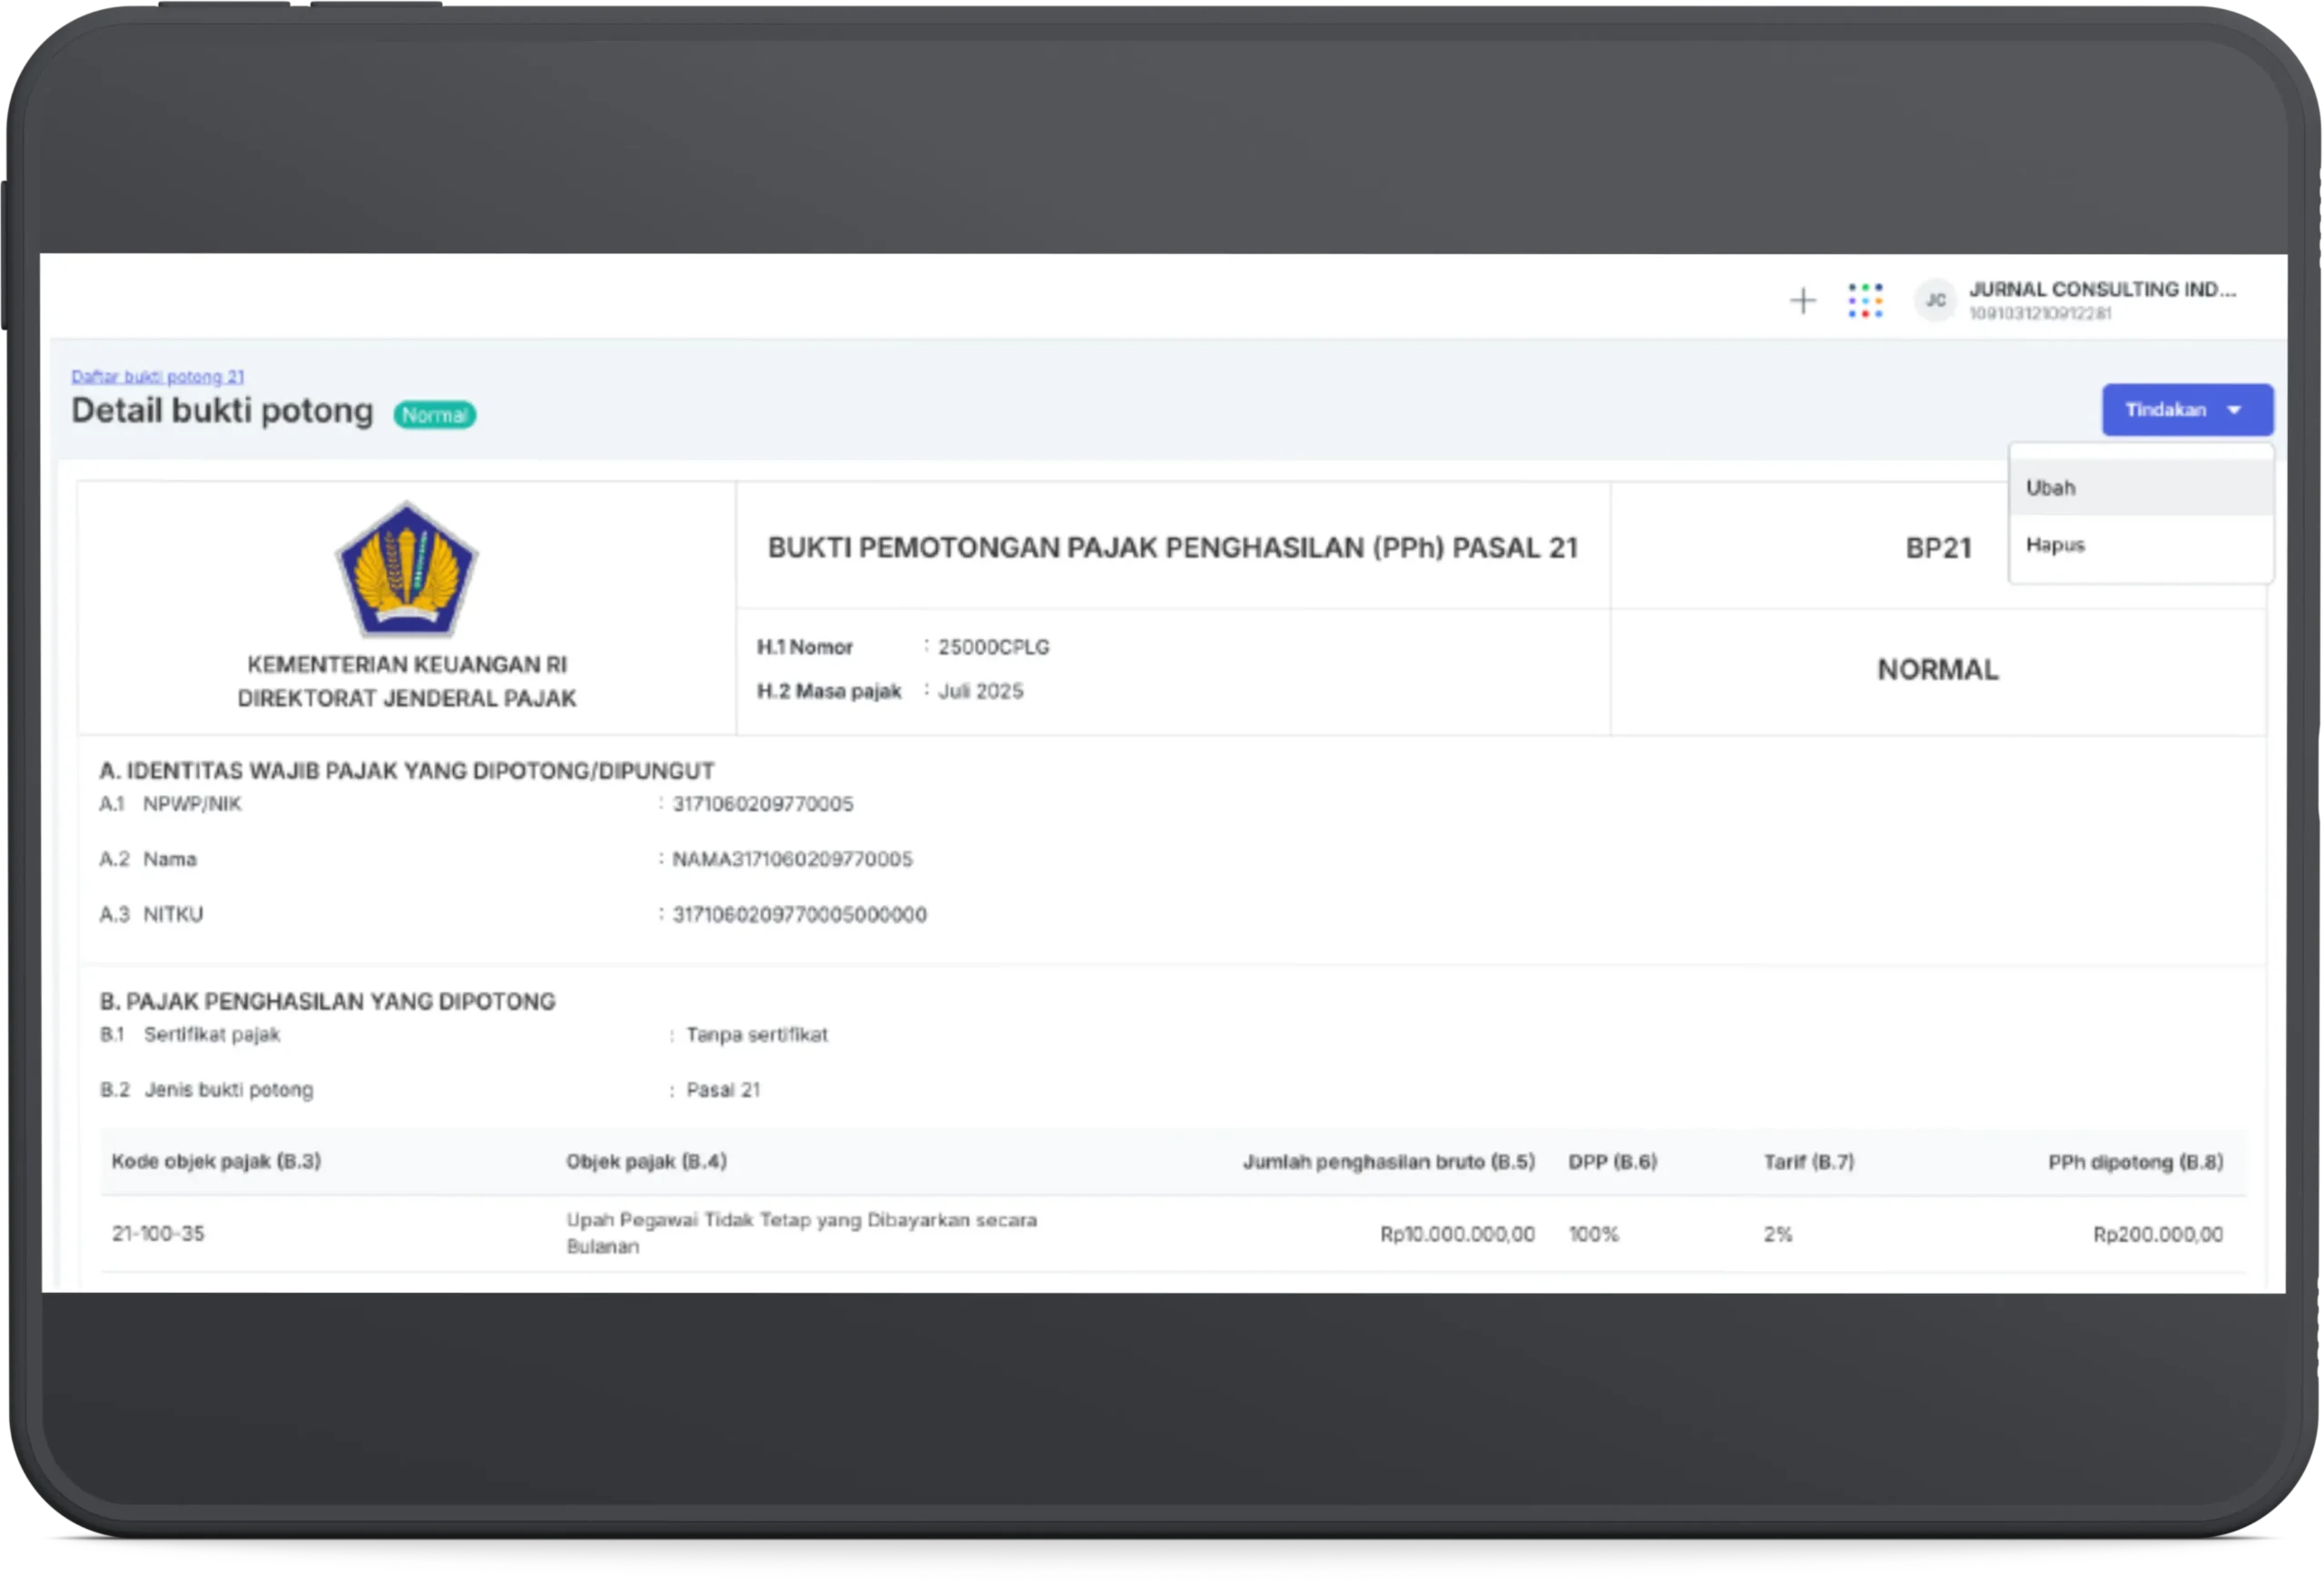Click the Objek pajak (B.4) column header
Screen dimensions: 2324x1586
pyautogui.click(x=646, y=1161)
